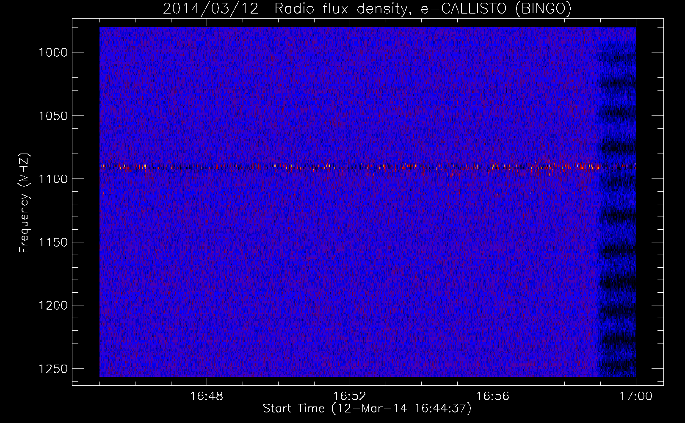Click the 1050 frequency tick label

click(53, 116)
